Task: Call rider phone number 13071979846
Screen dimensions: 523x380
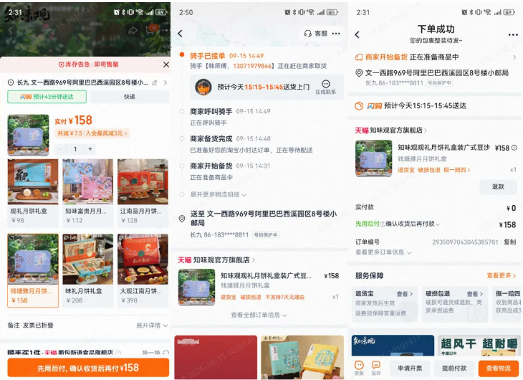Action: pos(252,66)
